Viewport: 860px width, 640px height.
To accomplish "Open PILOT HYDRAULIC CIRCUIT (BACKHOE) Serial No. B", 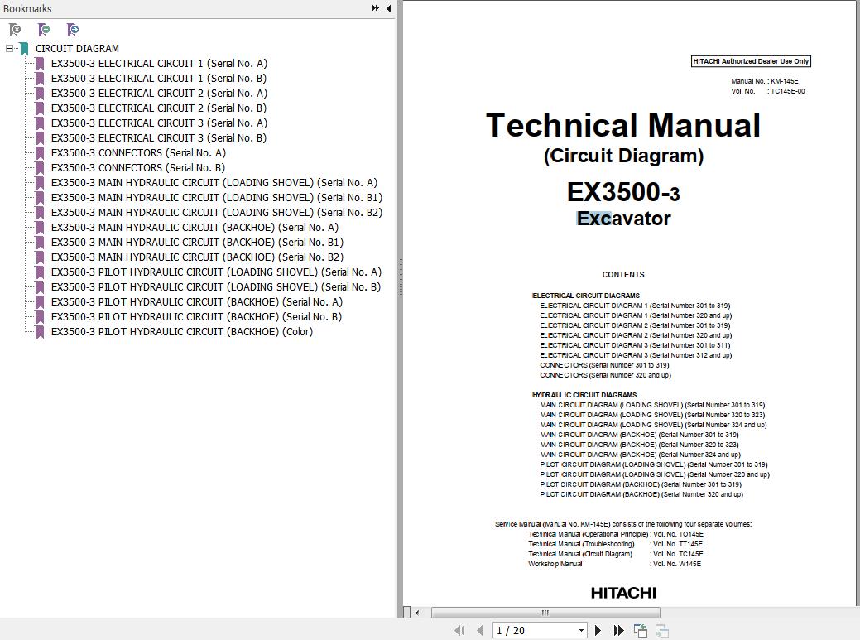I will [x=196, y=316].
